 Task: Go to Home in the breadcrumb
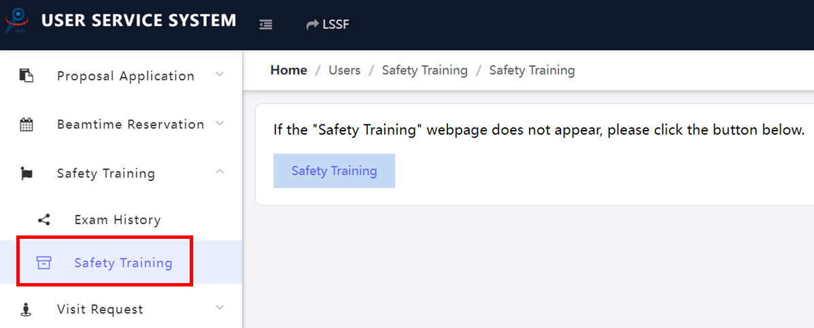[x=288, y=70]
